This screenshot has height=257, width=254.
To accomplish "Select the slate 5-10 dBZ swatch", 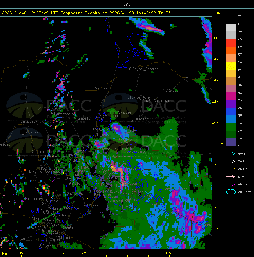I will pos(231,142).
